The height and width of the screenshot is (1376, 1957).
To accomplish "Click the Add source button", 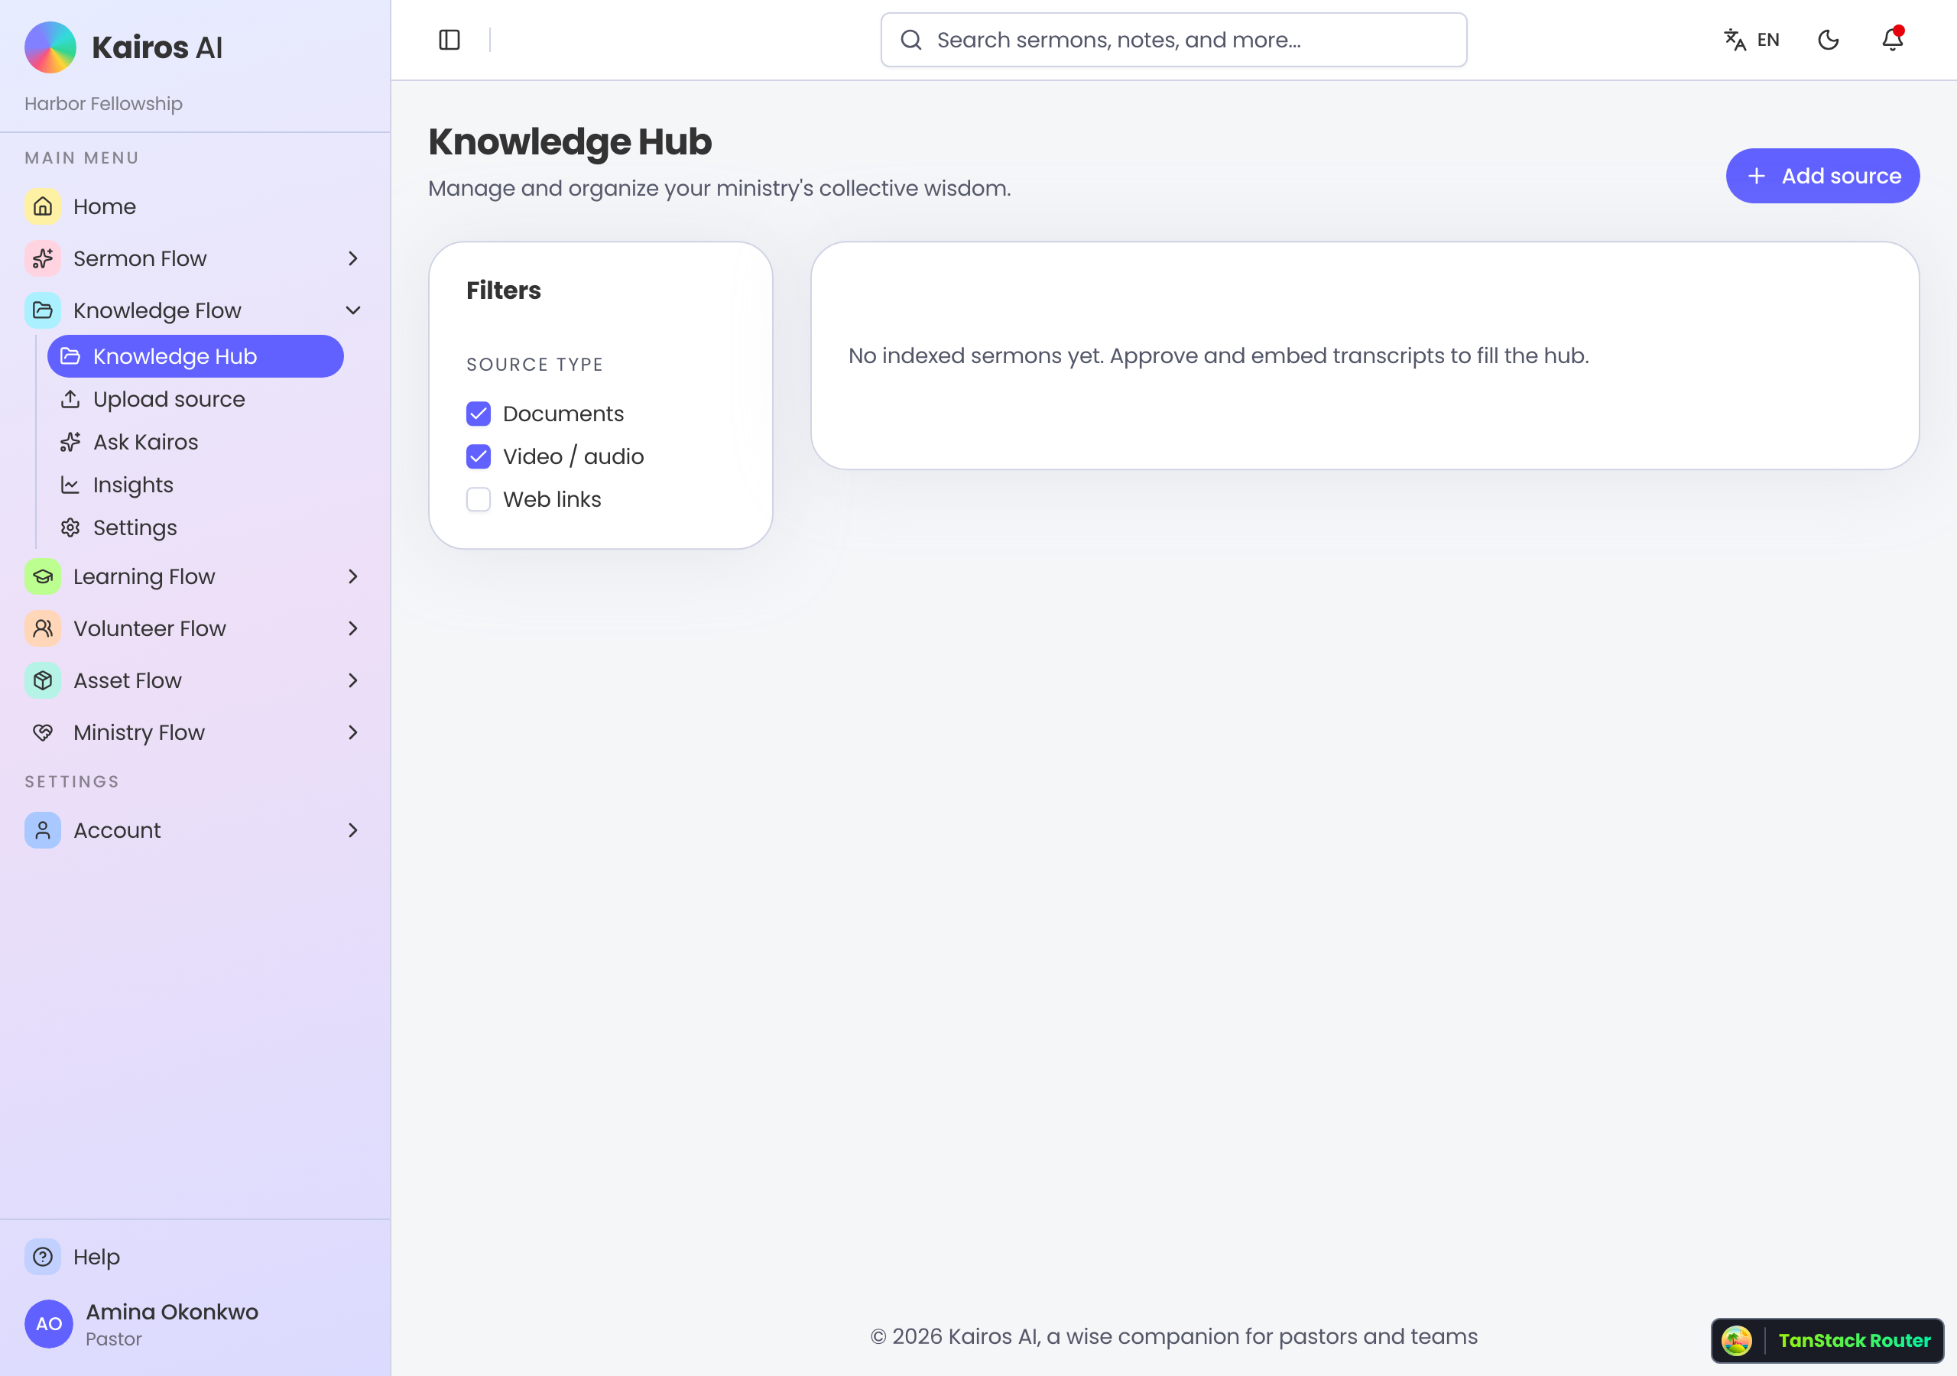I will pyautogui.click(x=1822, y=176).
